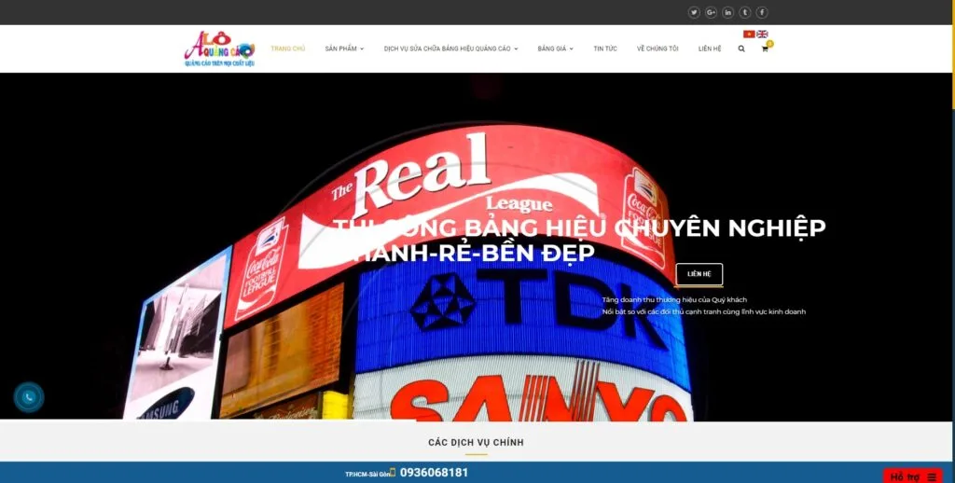This screenshot has height=483, width=955.
Task: Switch language with the Vietnamese flag
Action: coord(749,34)
